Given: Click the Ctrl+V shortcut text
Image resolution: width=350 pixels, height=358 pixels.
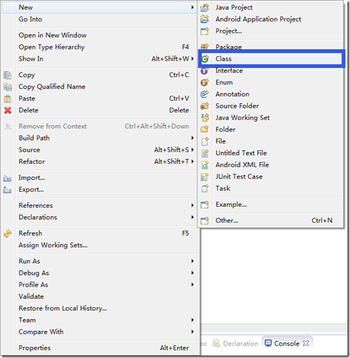Looking at the screenshot, I should [x=179, y=99].
